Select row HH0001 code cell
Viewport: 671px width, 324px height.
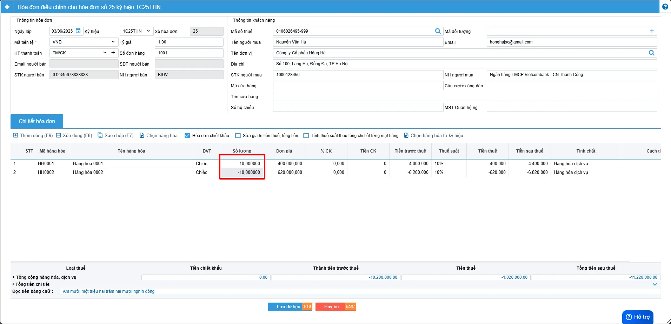pyautogui.click(x=53, y=164)
